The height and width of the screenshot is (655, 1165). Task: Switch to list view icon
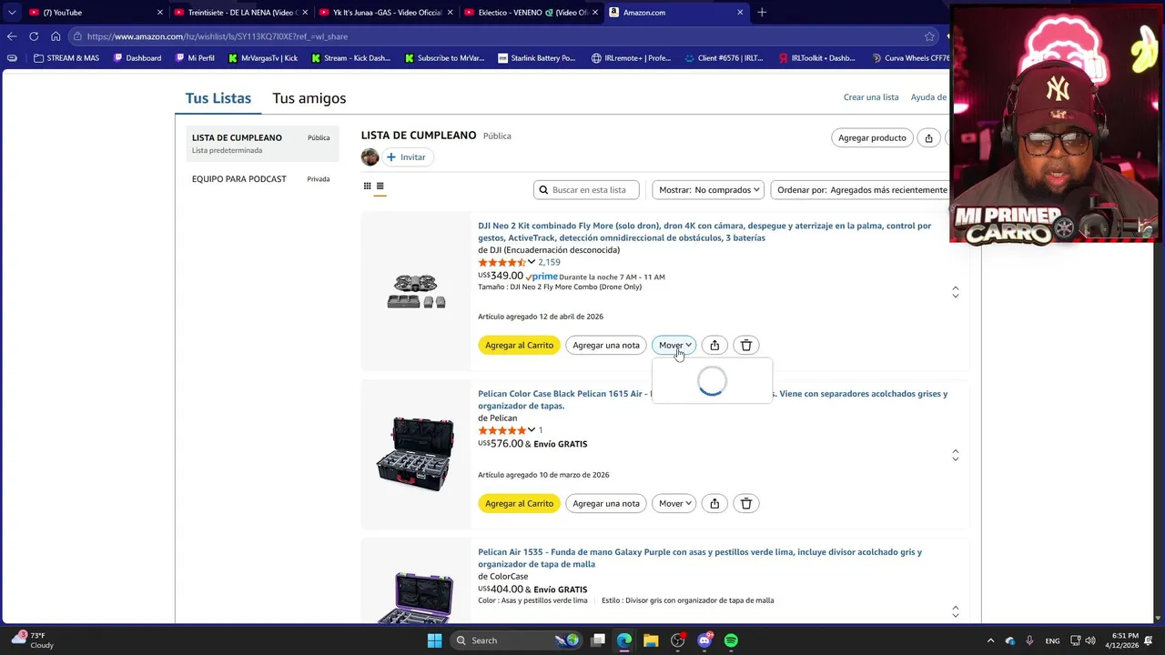click(x=380, y=186)
